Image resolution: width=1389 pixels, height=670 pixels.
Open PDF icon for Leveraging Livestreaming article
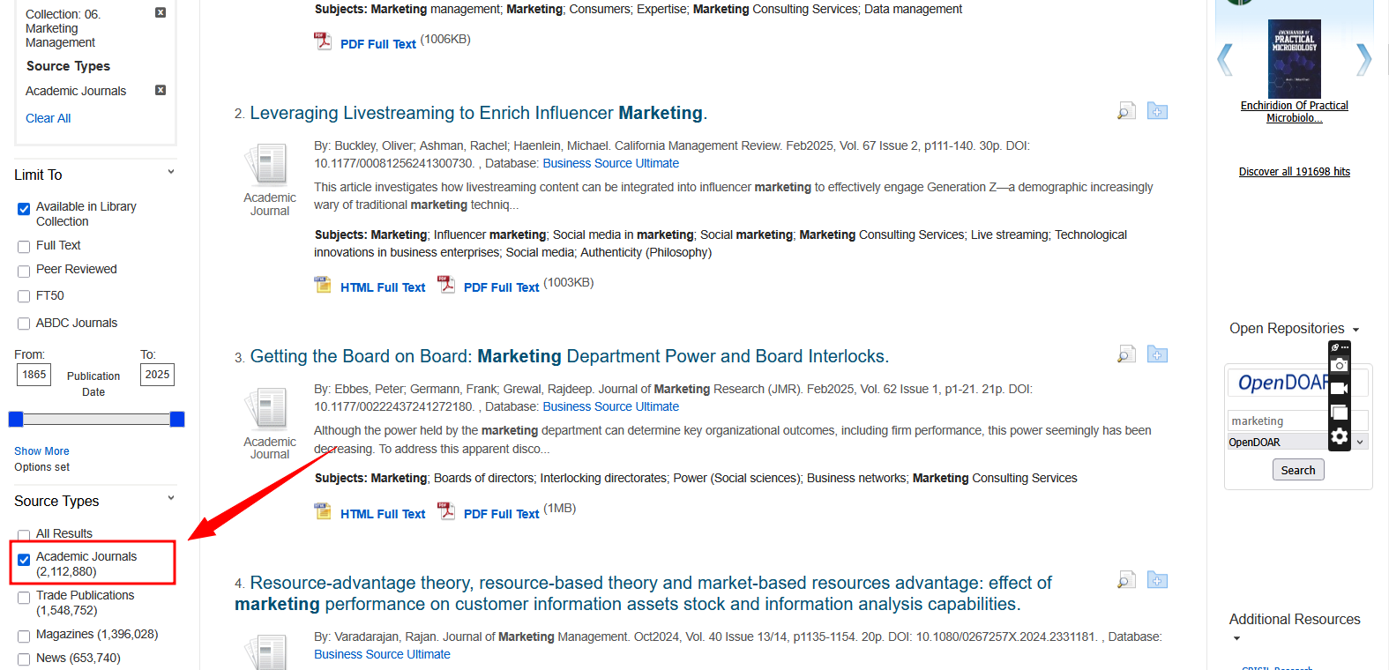[x=447, y=285]
